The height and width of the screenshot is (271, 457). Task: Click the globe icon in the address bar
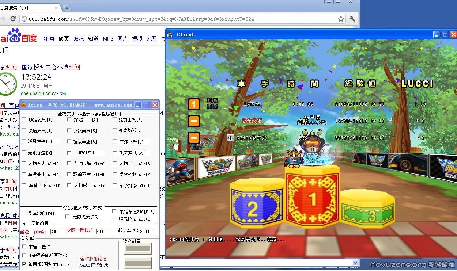[24, 19]
